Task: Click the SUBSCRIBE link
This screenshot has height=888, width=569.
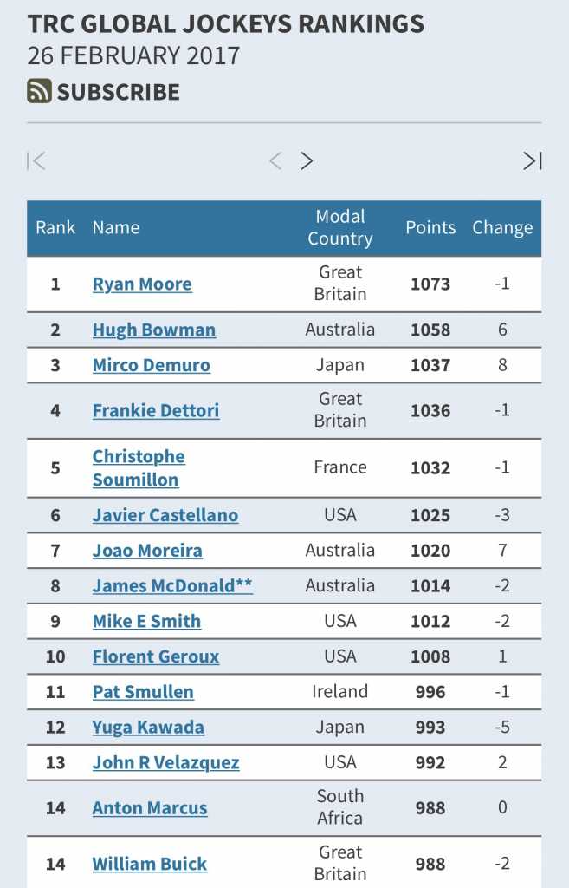Action: tap(119, 91)
